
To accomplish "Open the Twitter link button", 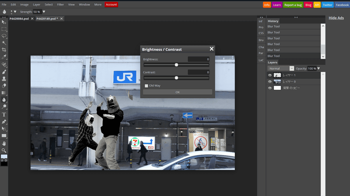I will (328, 5).
